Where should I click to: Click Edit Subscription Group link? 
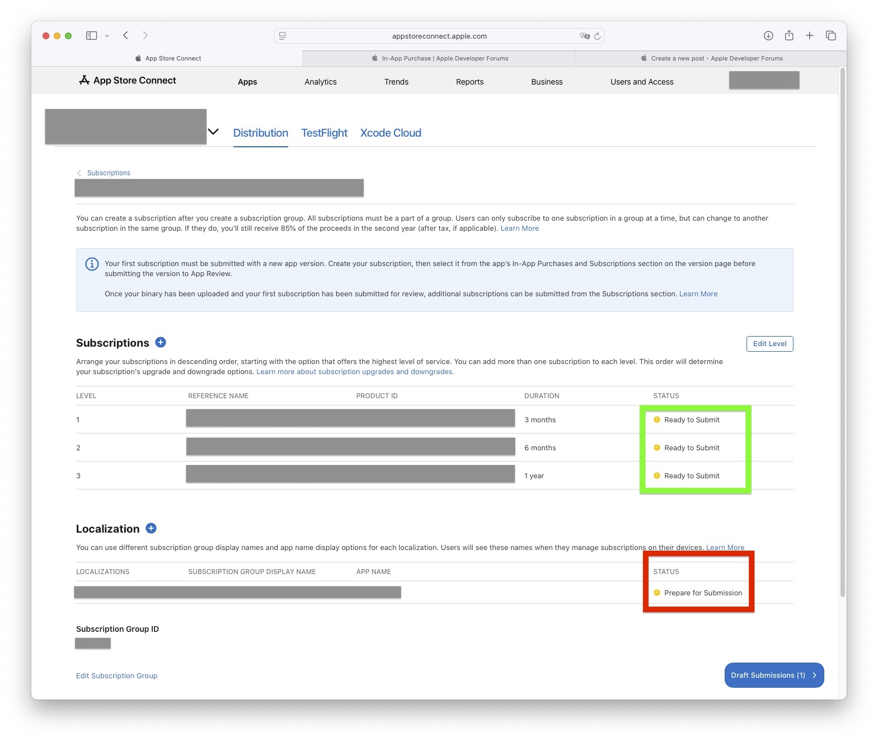tap(117, 676)
